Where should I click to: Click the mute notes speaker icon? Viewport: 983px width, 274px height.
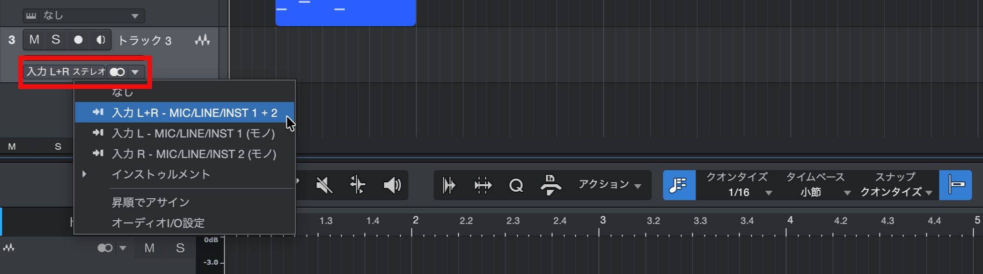click(324, 185)
